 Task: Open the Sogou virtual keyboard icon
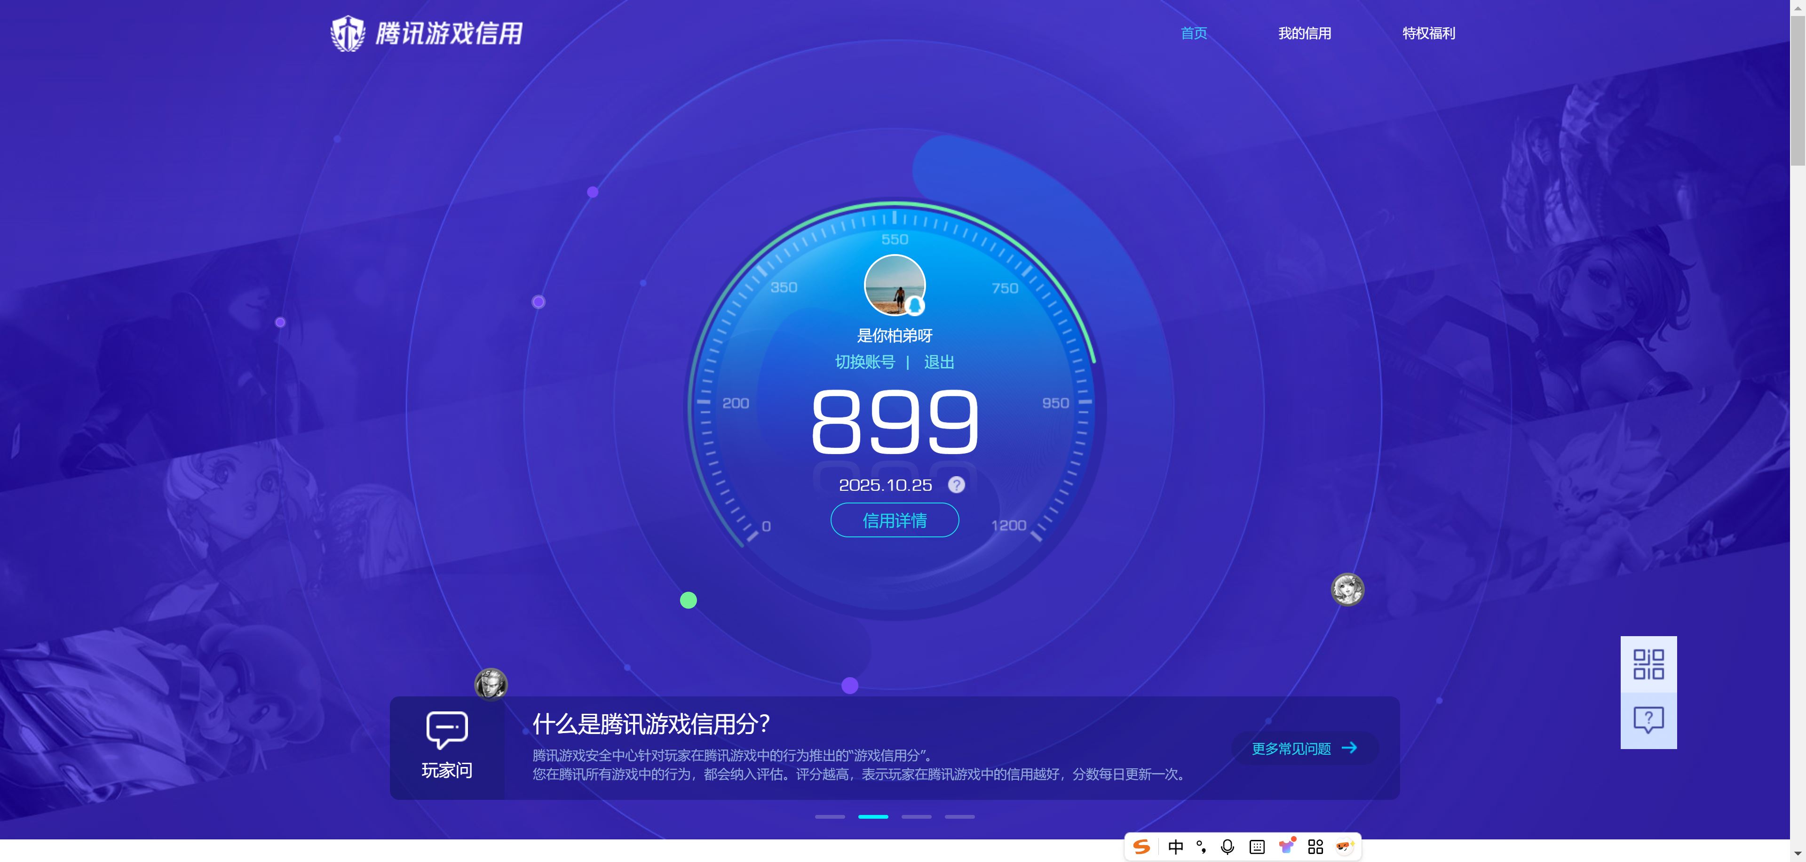click(x=1256, y=846)
